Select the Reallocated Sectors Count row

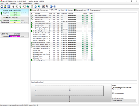coord(63,23)
